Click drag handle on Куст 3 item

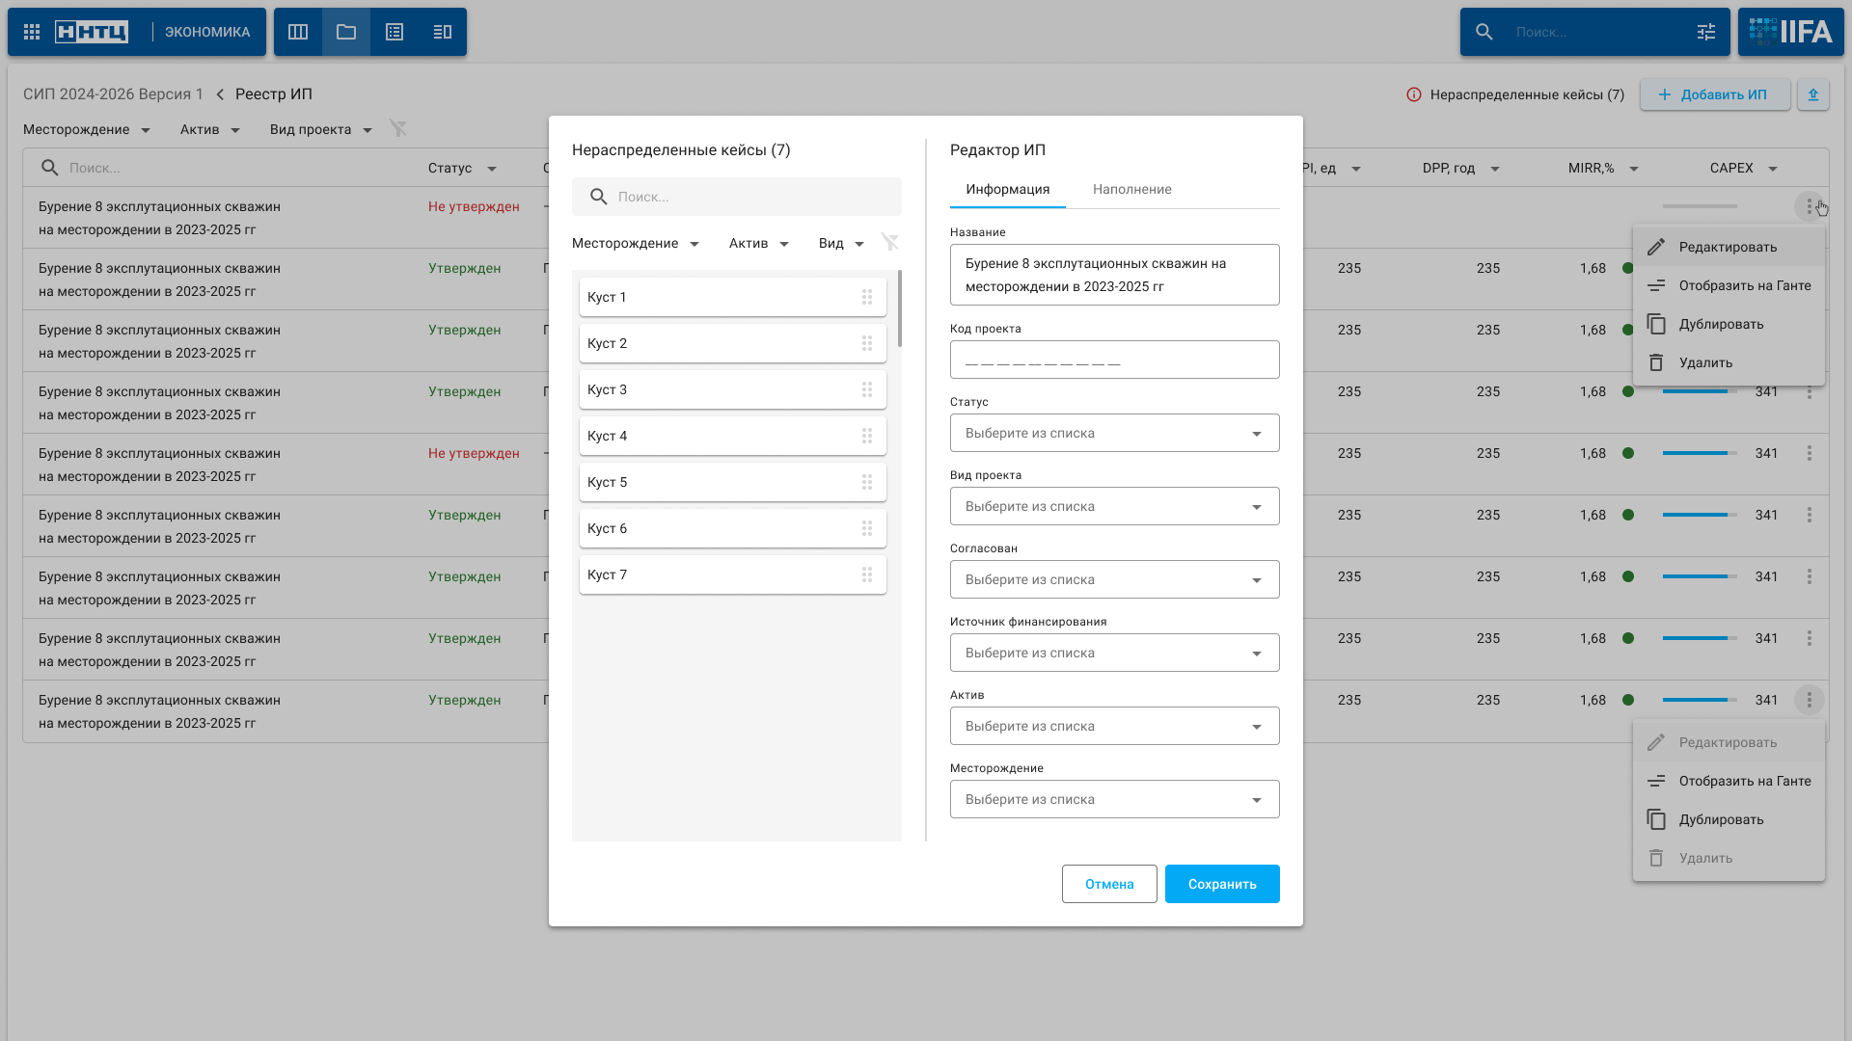867,389
